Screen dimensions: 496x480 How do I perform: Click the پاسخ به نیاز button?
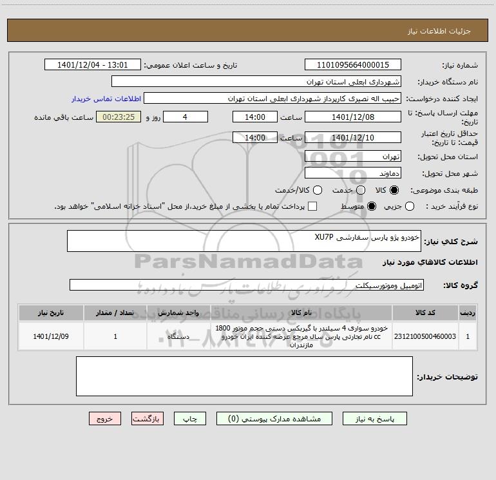375,419
